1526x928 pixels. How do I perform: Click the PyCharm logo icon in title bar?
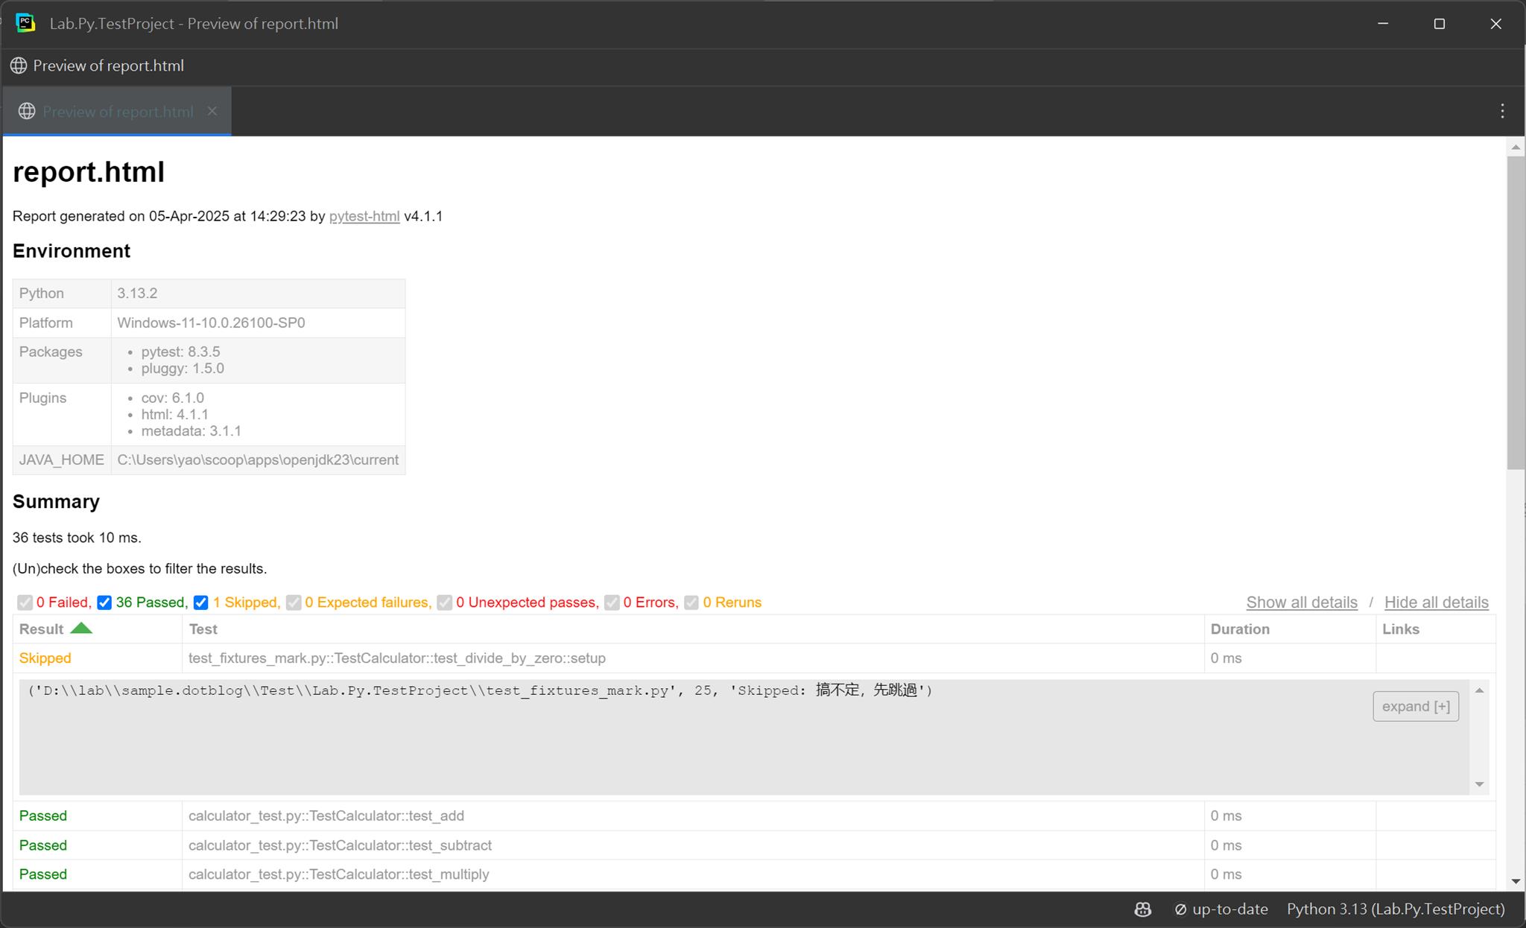click(25, 23)
